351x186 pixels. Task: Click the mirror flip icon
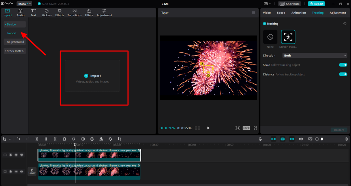[101, 139]
